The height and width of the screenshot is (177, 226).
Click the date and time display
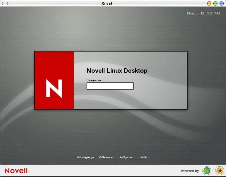coord(203,13)
